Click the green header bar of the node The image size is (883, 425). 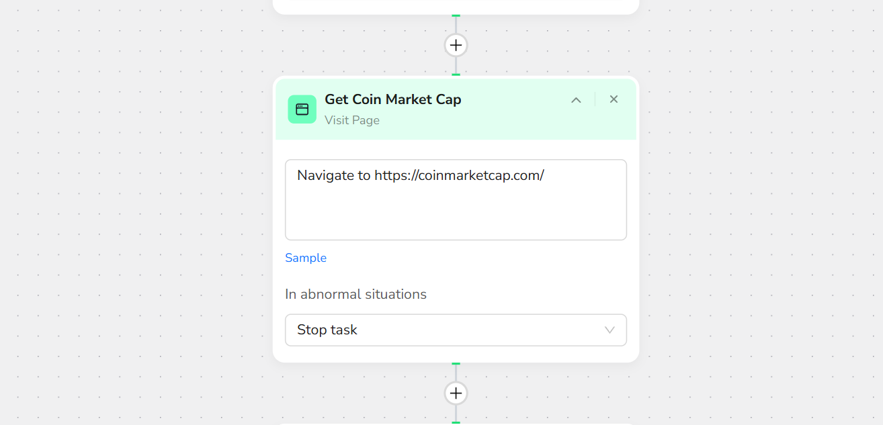pyautogui.click(x=511, y=124)
